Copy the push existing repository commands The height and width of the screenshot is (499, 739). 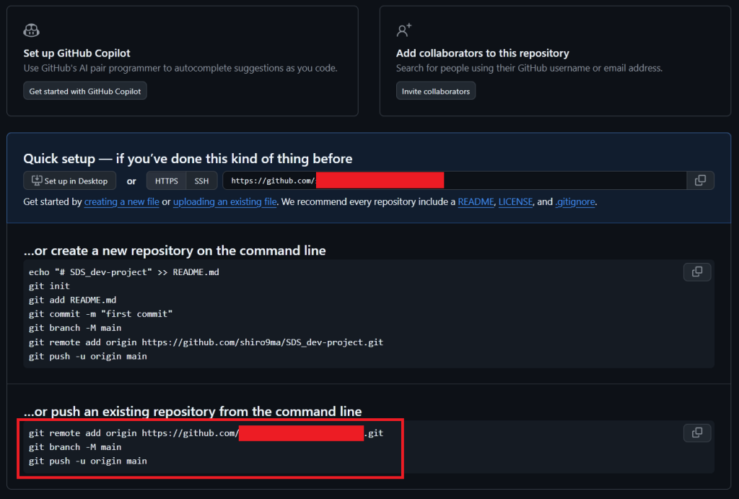[697, 433]
